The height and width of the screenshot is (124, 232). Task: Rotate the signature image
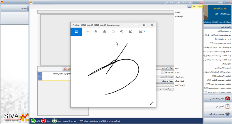122,32
